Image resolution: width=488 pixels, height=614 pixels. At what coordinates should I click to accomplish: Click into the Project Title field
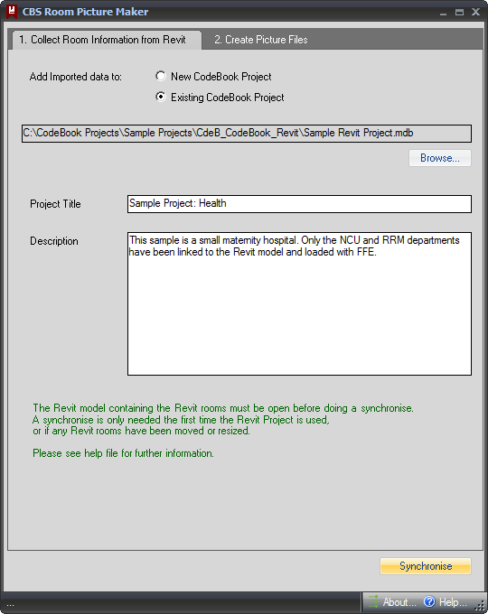(x=299, y=204)
